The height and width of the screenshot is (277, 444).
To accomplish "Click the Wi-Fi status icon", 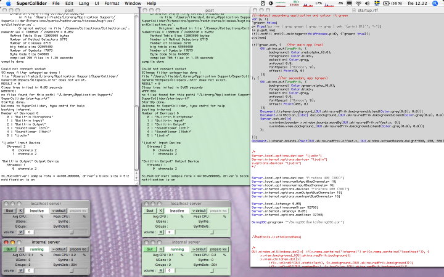I will coord(358,4).
